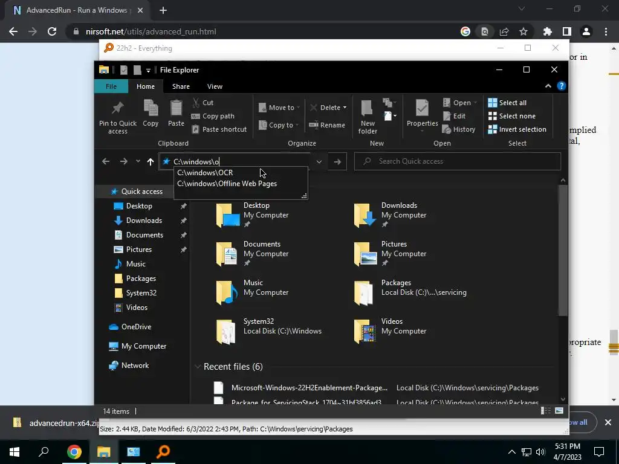Click History in the ribbon
This screenshot has width=619, height=464.
coord(459,129)
